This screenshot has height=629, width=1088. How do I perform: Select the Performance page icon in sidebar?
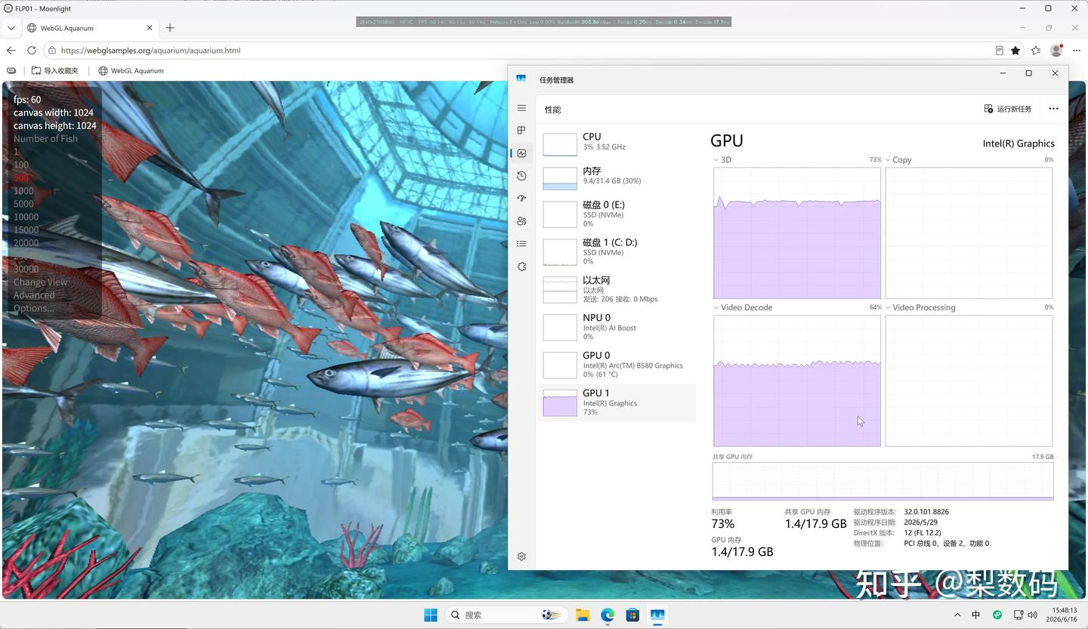pos(521,153)
